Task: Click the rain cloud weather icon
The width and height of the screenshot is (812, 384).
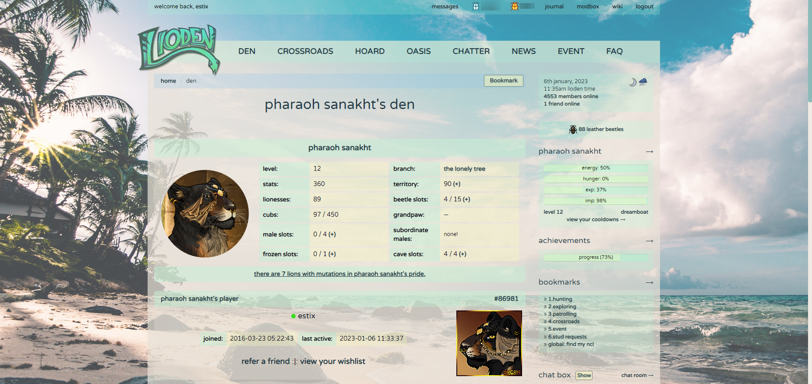Action: click(x=643, y=82)
